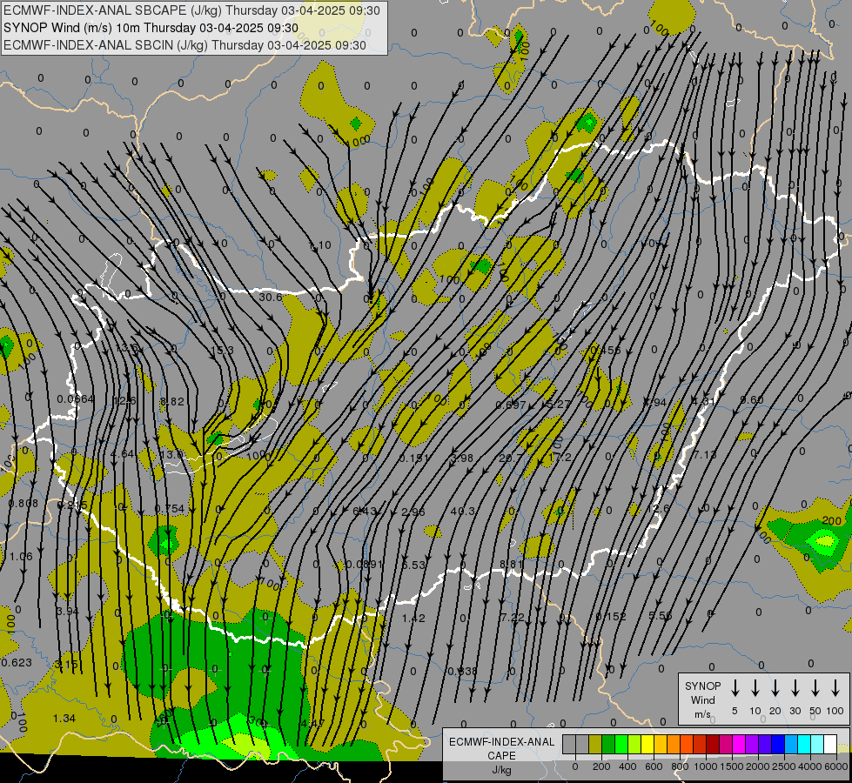Click the 5.27 value on the map
Viewport: 852px width, 783px height.
point(559,404)
